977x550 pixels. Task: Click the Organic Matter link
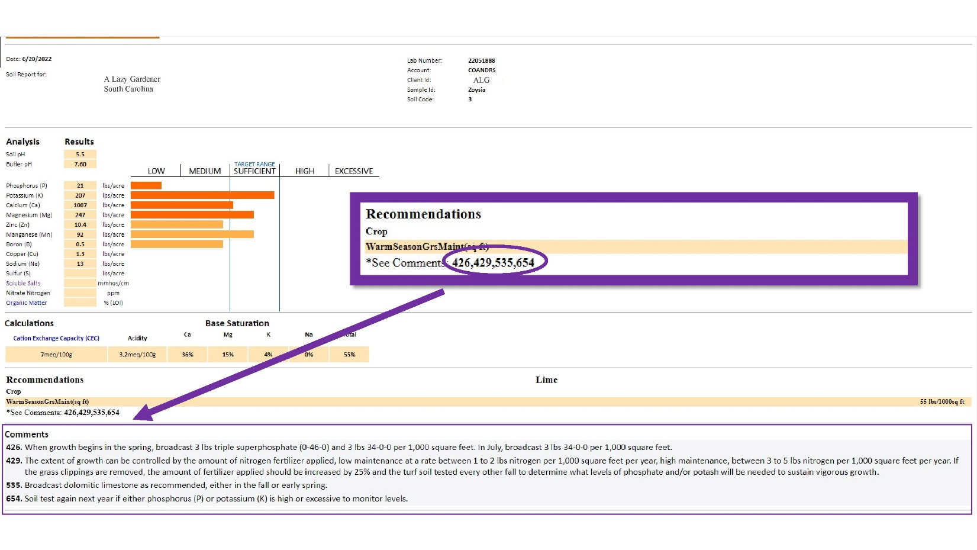click(26, 303)
